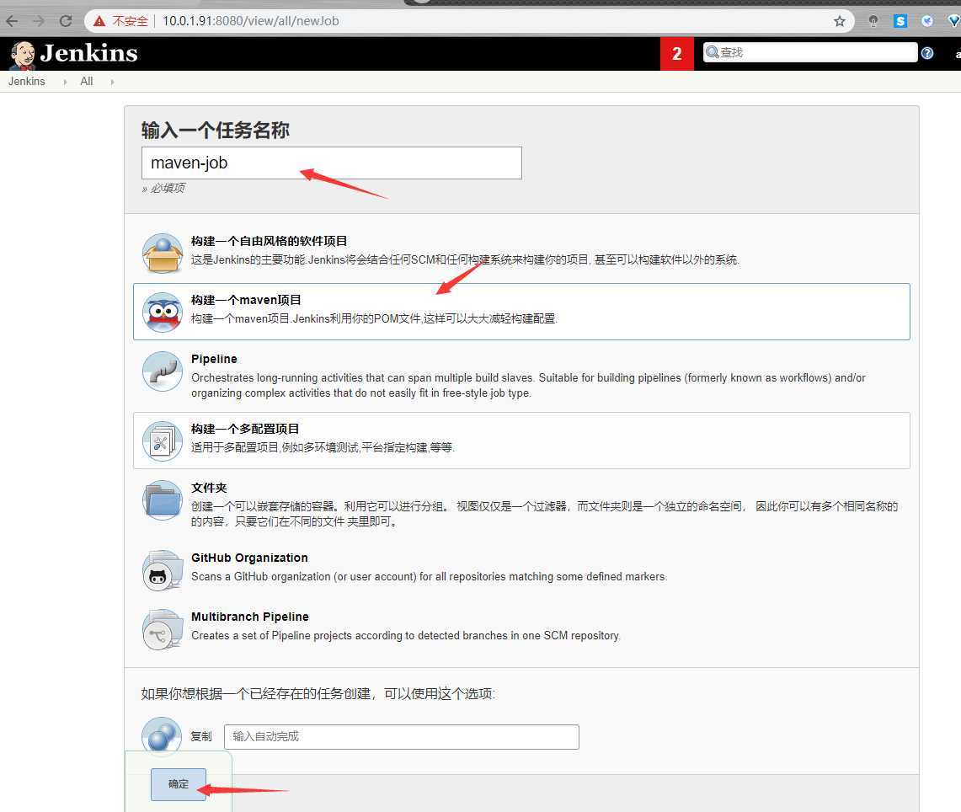Click the 不安全 security warning icon
The width and height of the screenshot is (961, 812).
click(99, 21)
